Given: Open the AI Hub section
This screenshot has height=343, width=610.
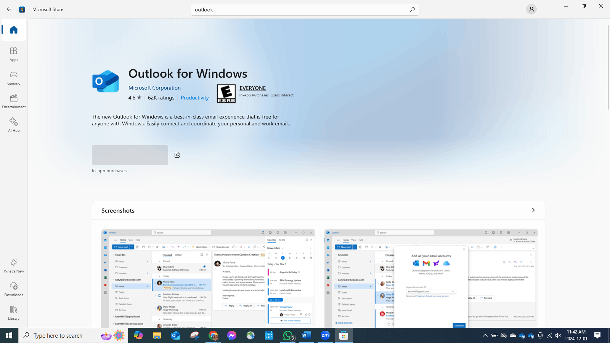Looking at the screenshot, I should (x=13, y=125).
